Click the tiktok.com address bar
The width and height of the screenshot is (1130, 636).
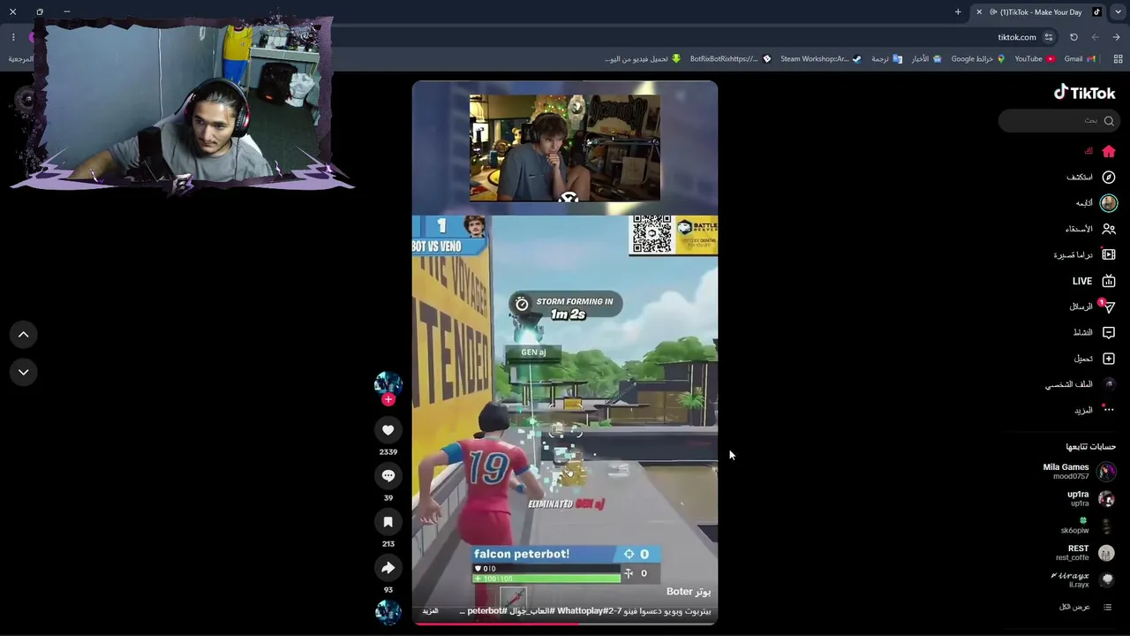(x=1017, y=37)
